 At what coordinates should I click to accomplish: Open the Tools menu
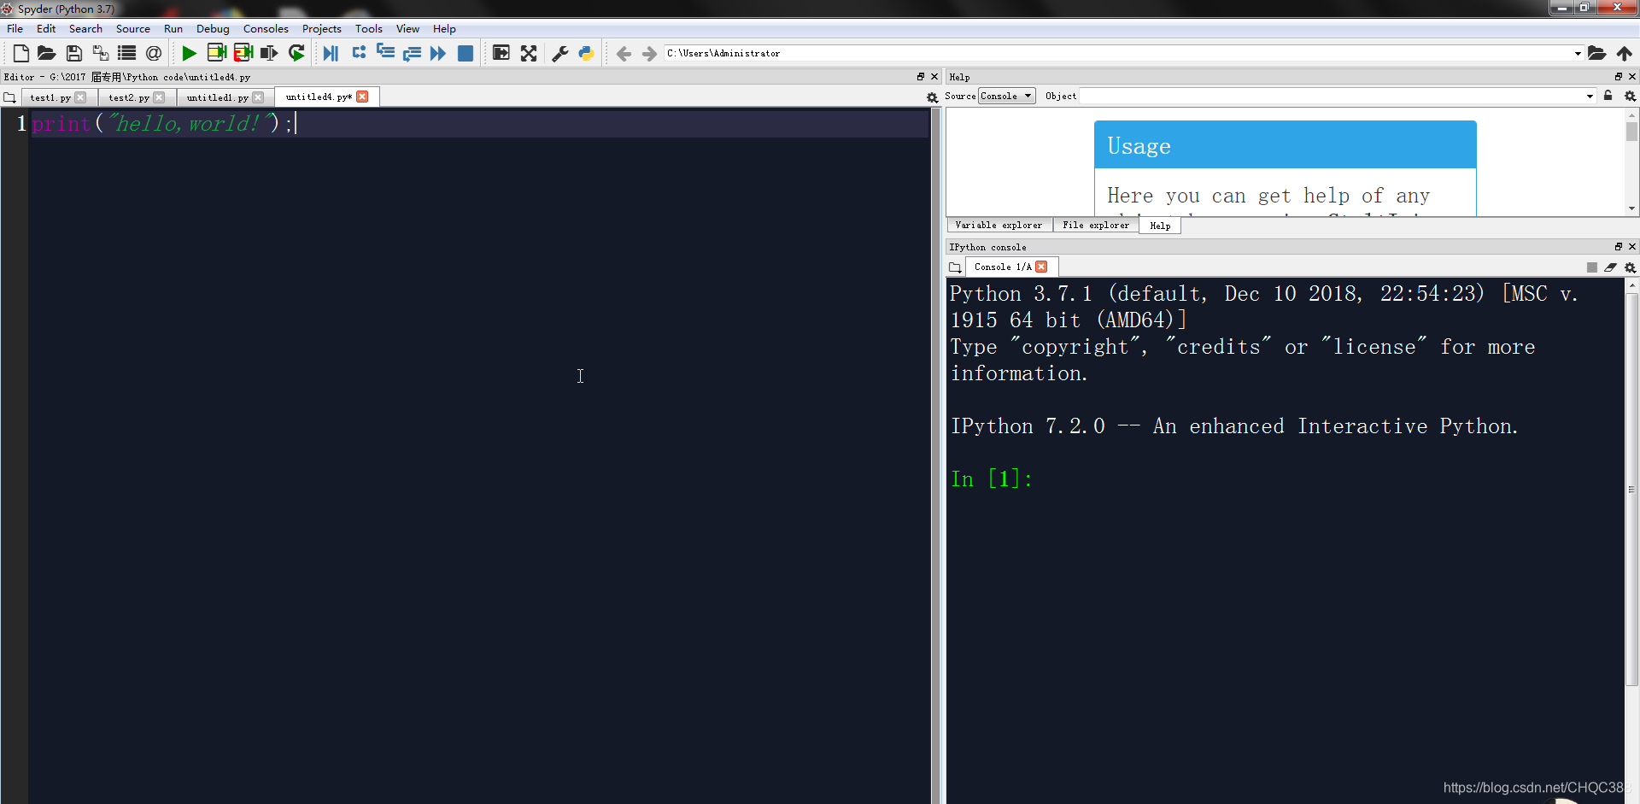tap(369, 28)
